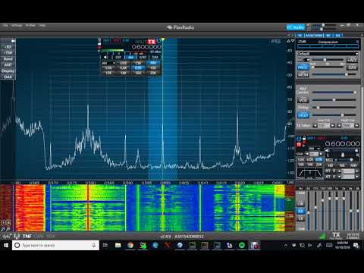
Task: Click the panadapter level up arrow icon
Action: [288, 41]
